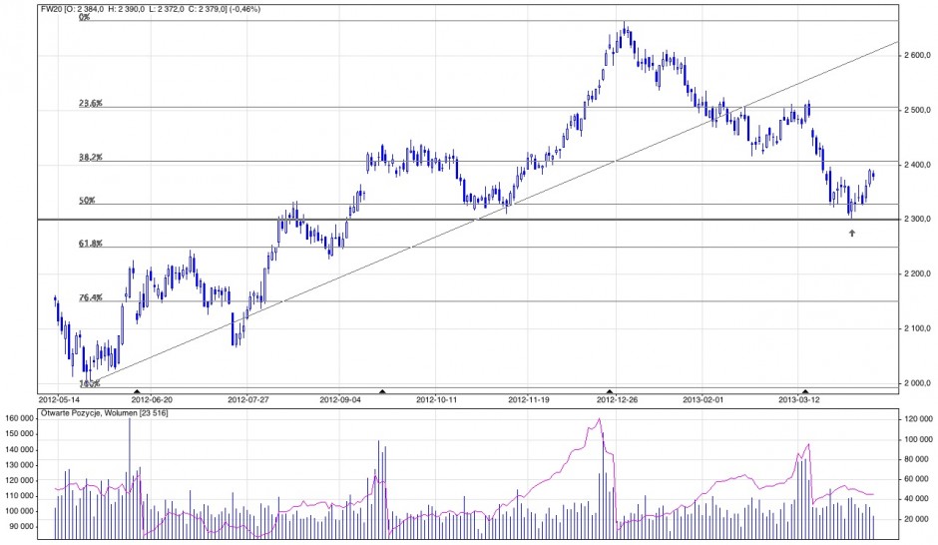Select the 38.2% Fibonacci retracement label

click(91, 157)
